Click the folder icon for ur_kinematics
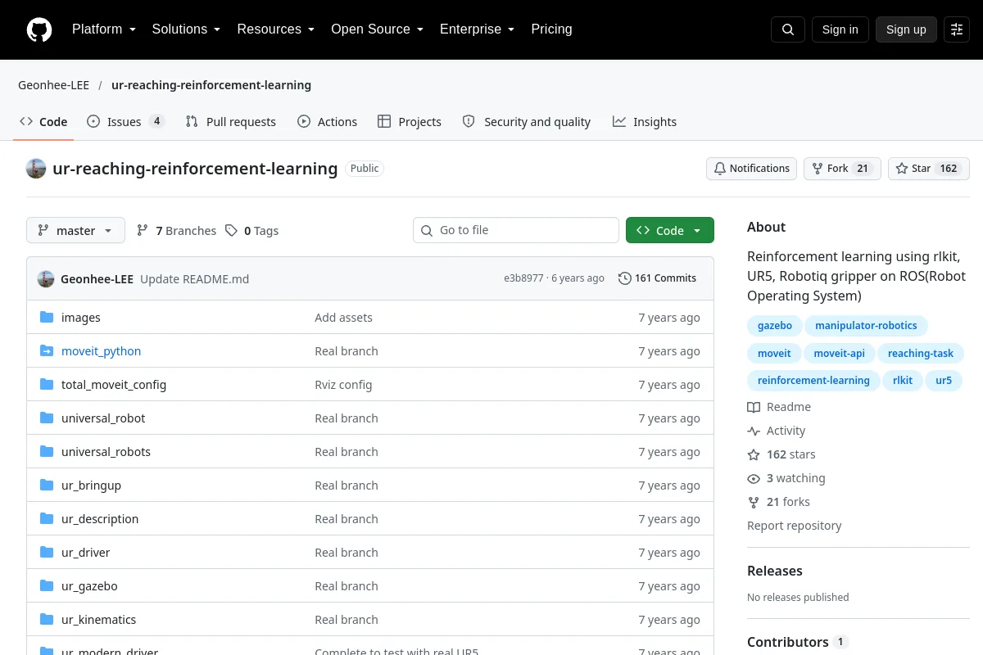The image size is (983, 655). (x=47, y=620)
